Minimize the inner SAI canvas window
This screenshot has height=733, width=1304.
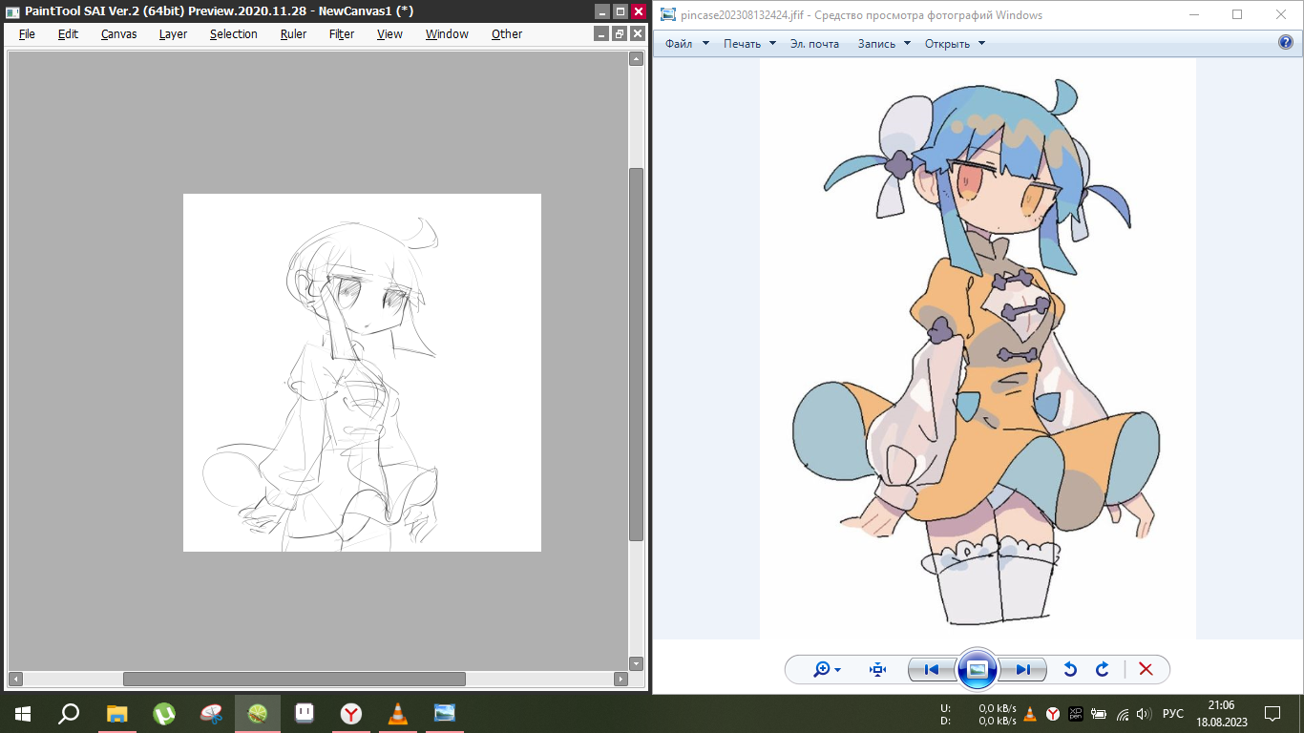coord(601,33)
